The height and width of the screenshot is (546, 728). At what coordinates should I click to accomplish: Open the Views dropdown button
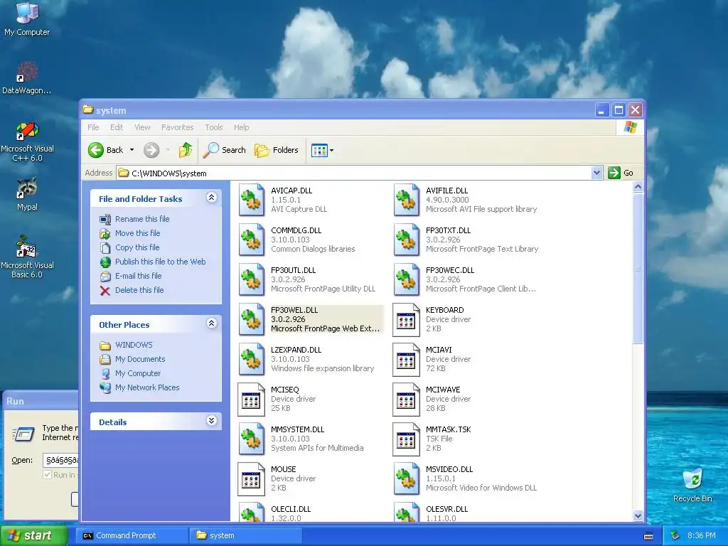coord(322,150)
